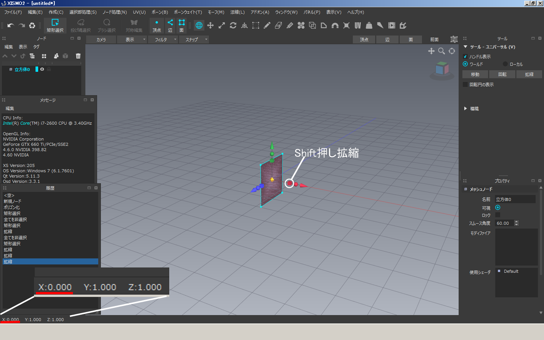The width and height of the screenshot is (544, 340).
Task: Click the 頂点 button in the viewport header
Action: point(364,39)
